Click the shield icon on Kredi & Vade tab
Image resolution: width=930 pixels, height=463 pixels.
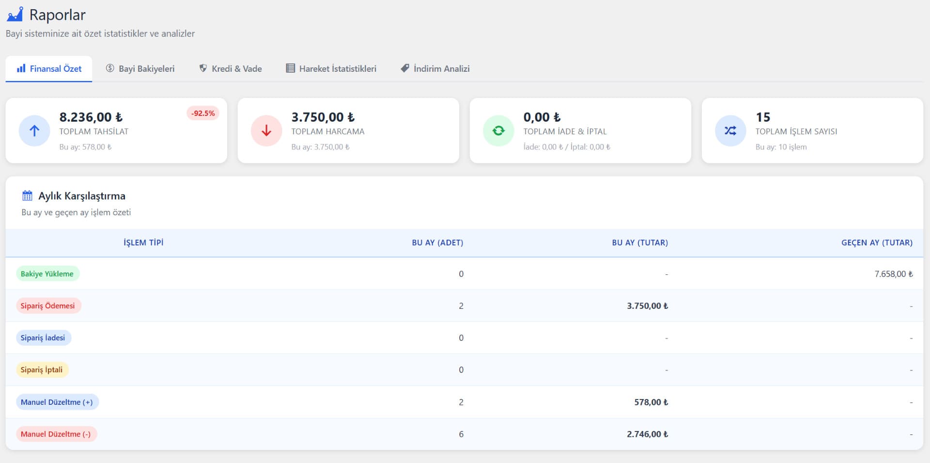click(203, 68)
